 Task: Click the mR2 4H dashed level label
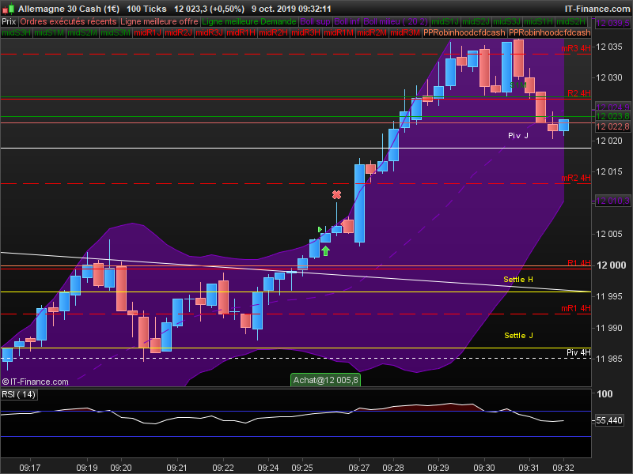pyautogui.click(x=576, y=178)
